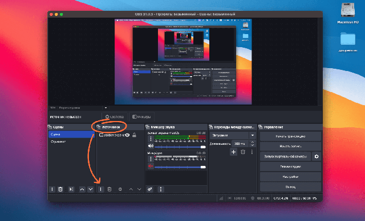
Task: Click the CPU usage status bar entry
Action: 281,198
